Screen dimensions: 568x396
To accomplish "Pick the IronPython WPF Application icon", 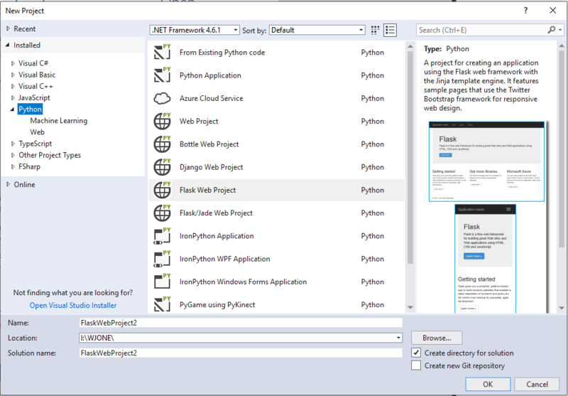I will tap(163, 259).
